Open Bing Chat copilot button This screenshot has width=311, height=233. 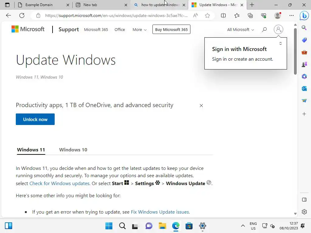click(x=304, y=16)
